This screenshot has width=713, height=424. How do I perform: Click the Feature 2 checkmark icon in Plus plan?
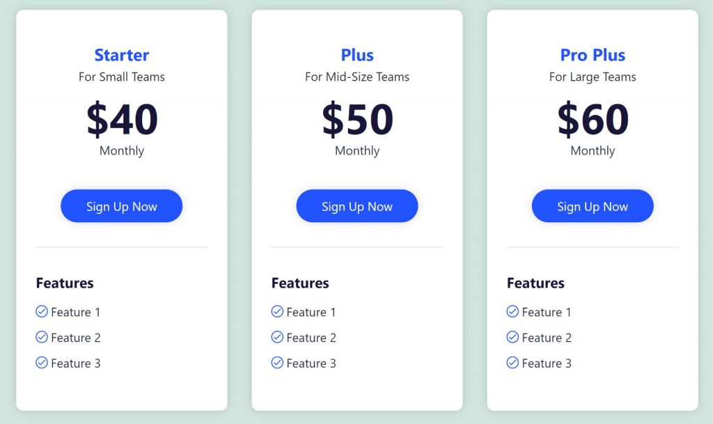point(277,337)
